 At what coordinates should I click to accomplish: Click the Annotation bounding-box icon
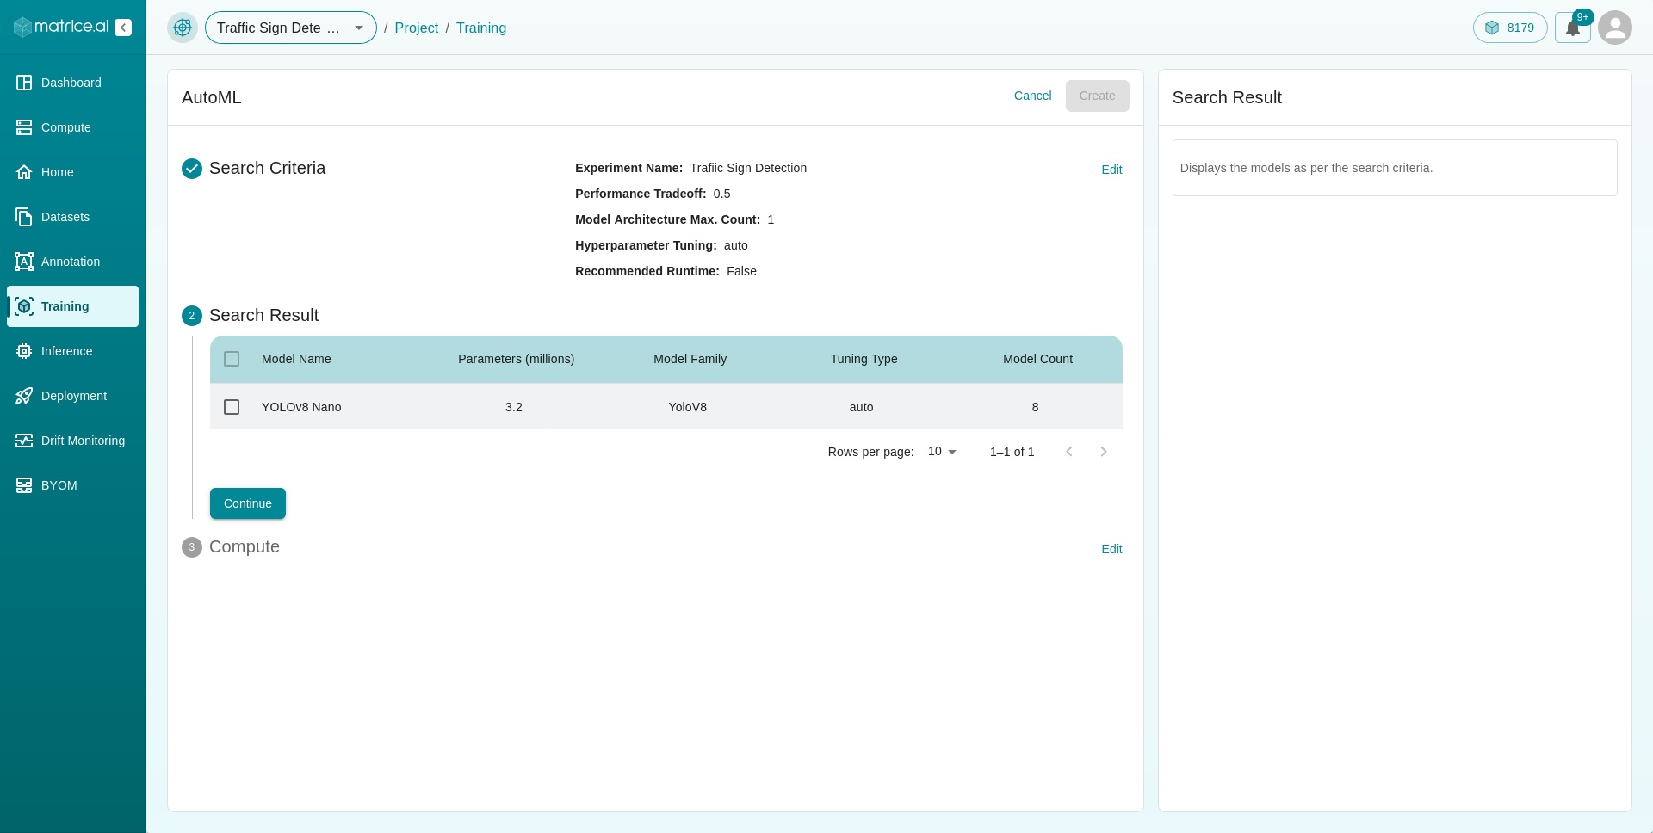(24, 262)
